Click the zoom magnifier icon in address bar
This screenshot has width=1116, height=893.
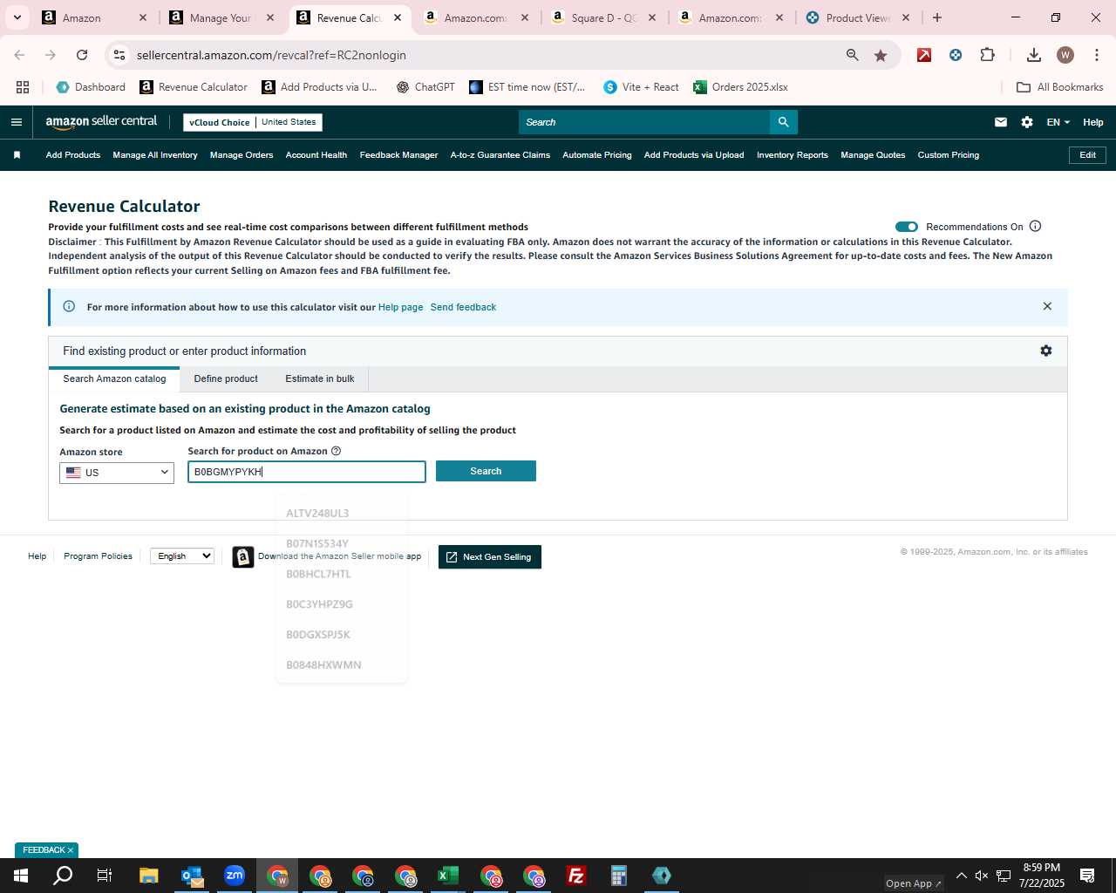coord(852,55)
